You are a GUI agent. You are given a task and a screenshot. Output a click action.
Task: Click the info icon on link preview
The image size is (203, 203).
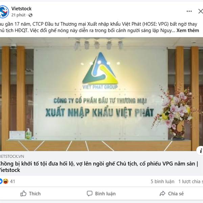click(200, 151)
